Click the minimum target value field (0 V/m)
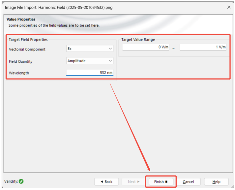 (x=146, y=47)
